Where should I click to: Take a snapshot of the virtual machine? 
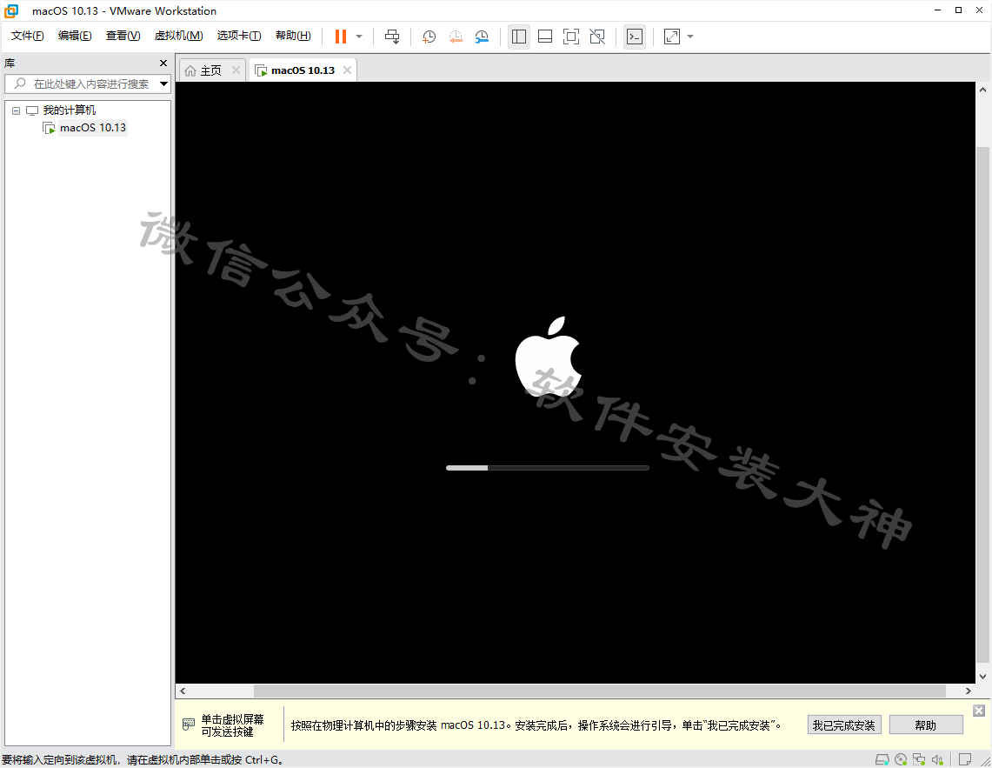tap(429, 37)
